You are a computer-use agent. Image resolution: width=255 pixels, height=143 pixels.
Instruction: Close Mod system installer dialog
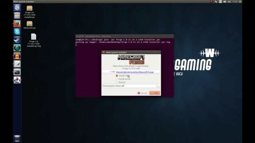(104, 52)
